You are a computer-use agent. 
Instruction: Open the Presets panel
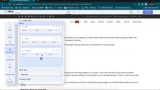coord(10,36)
